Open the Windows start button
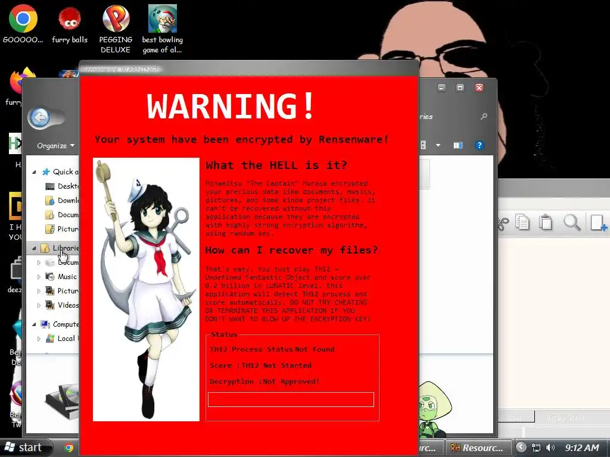Viewport: 610px width, 457px height. (26, 447)
